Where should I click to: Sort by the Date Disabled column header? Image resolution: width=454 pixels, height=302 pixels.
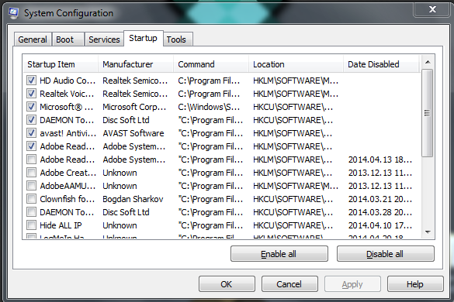tap(381, 64)
